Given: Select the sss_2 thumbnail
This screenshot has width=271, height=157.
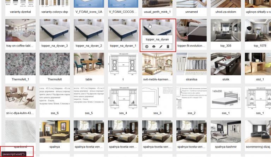Looking at the screenshot, I should tap(192, 98).
